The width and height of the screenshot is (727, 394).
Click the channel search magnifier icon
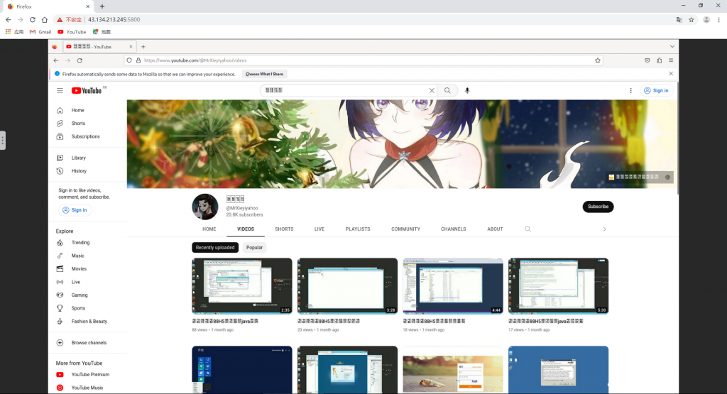[x=528, y=229]
